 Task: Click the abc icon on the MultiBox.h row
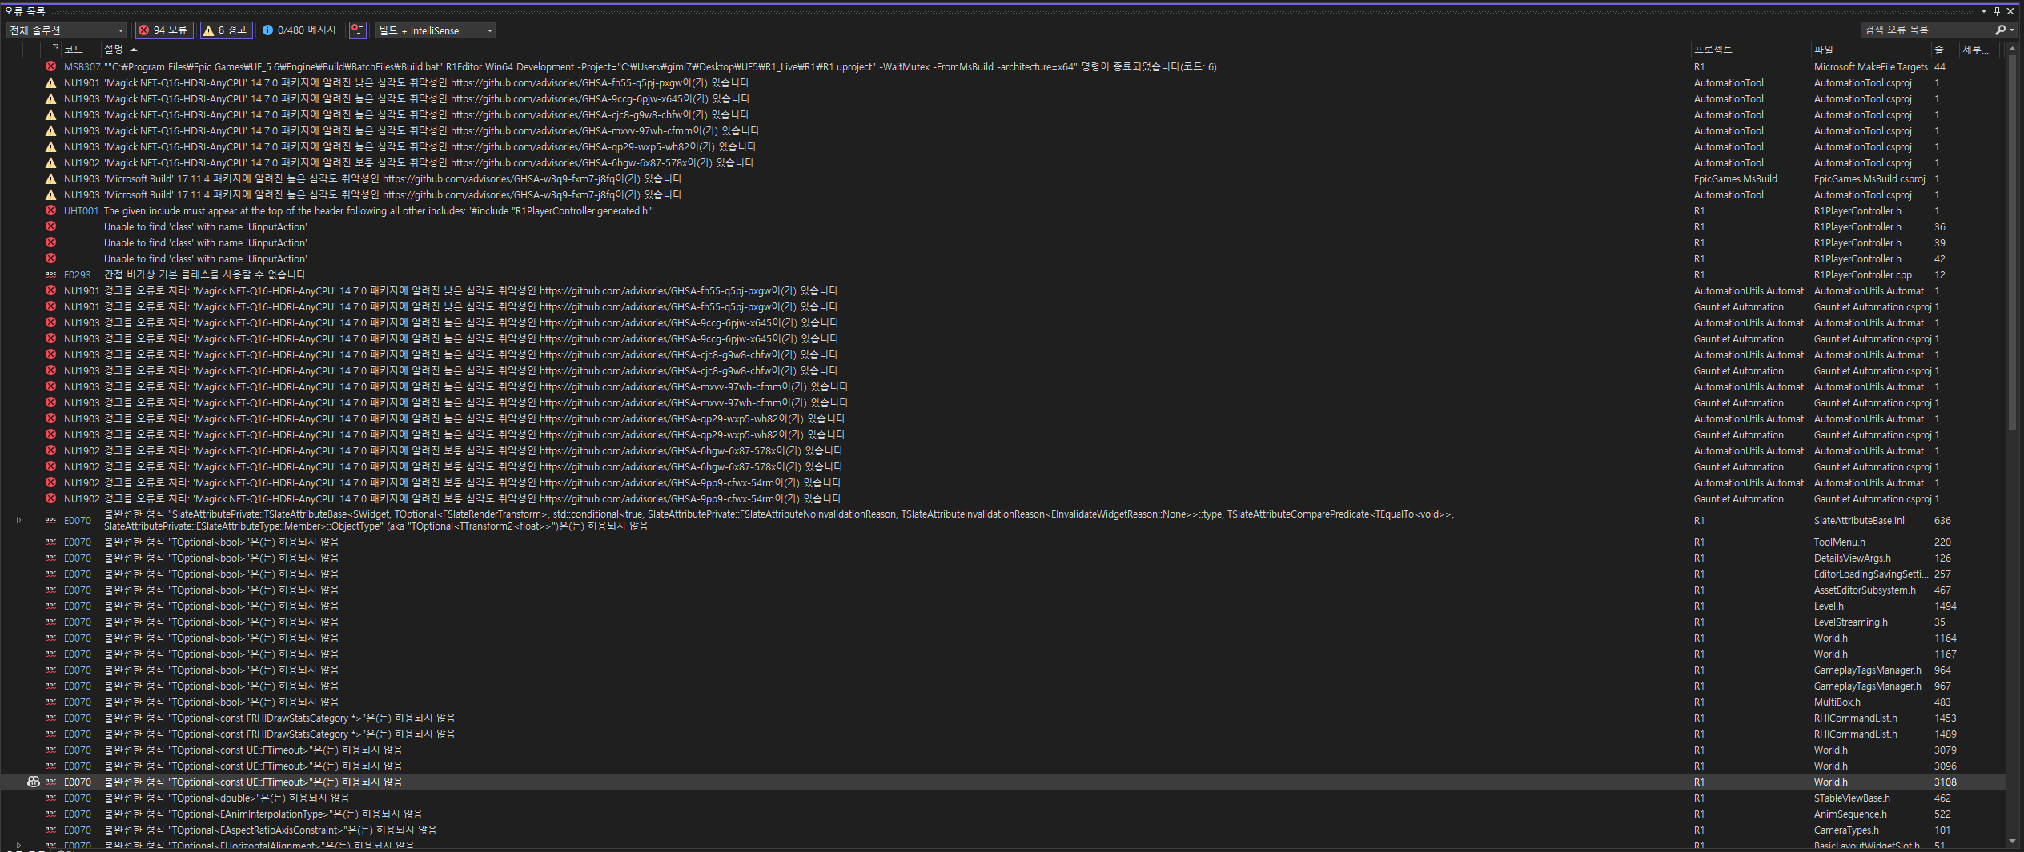[x=50, y=702]
